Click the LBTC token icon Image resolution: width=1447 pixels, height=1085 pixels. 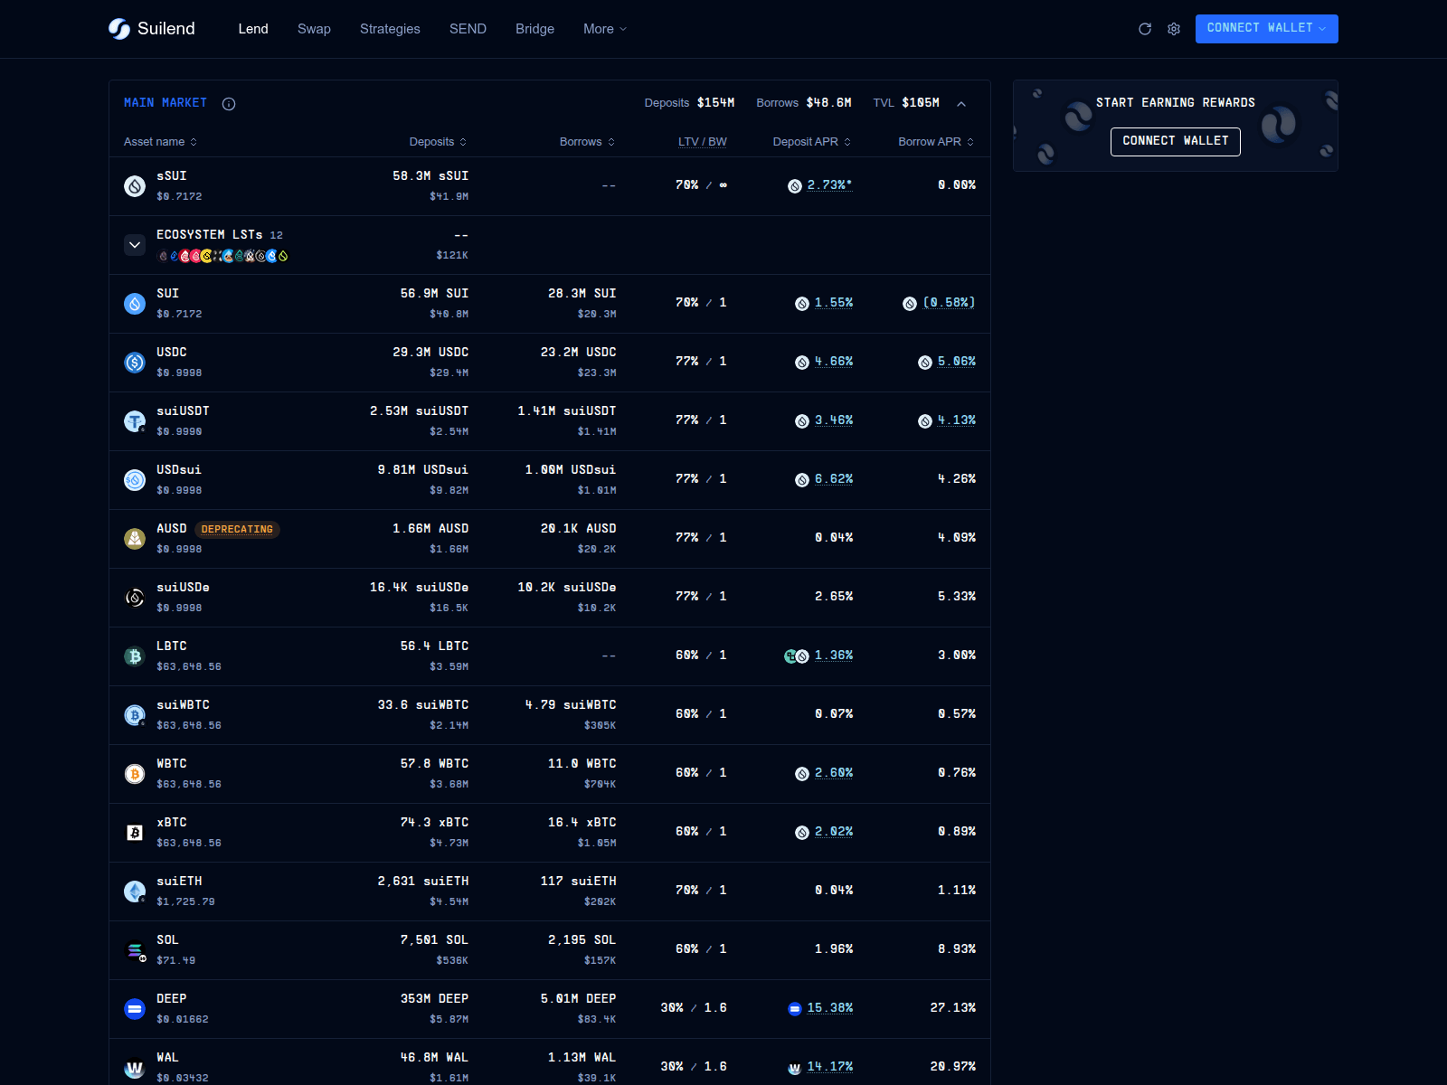(135, 656)
